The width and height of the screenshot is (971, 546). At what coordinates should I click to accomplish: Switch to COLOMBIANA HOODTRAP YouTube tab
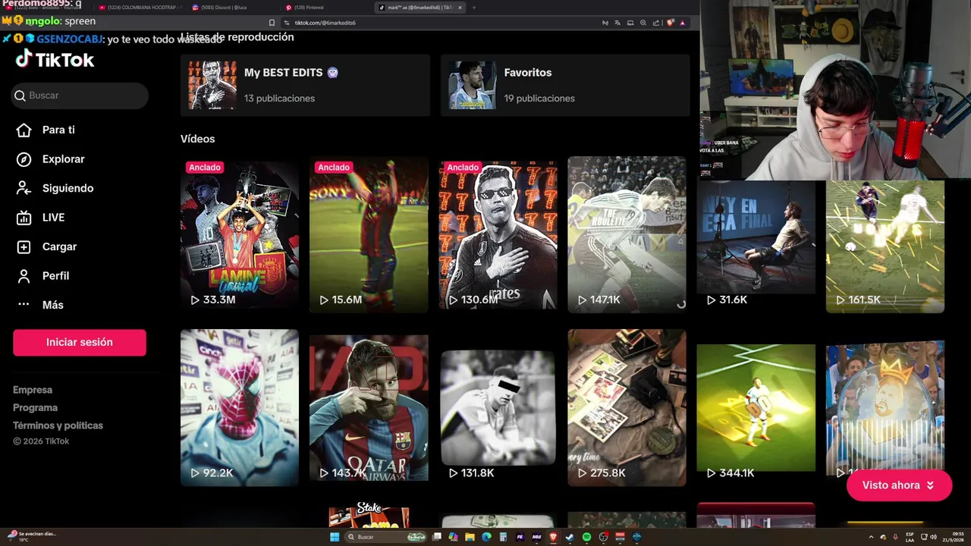click(x=141, y=8)
